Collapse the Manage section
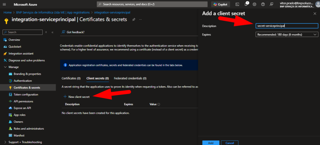Viewport: 320px width, 145px height. coord(5,67)
